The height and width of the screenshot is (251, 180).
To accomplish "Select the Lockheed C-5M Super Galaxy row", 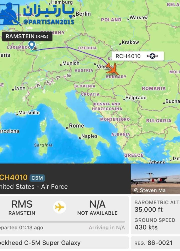I will click(x=64, y=243).
